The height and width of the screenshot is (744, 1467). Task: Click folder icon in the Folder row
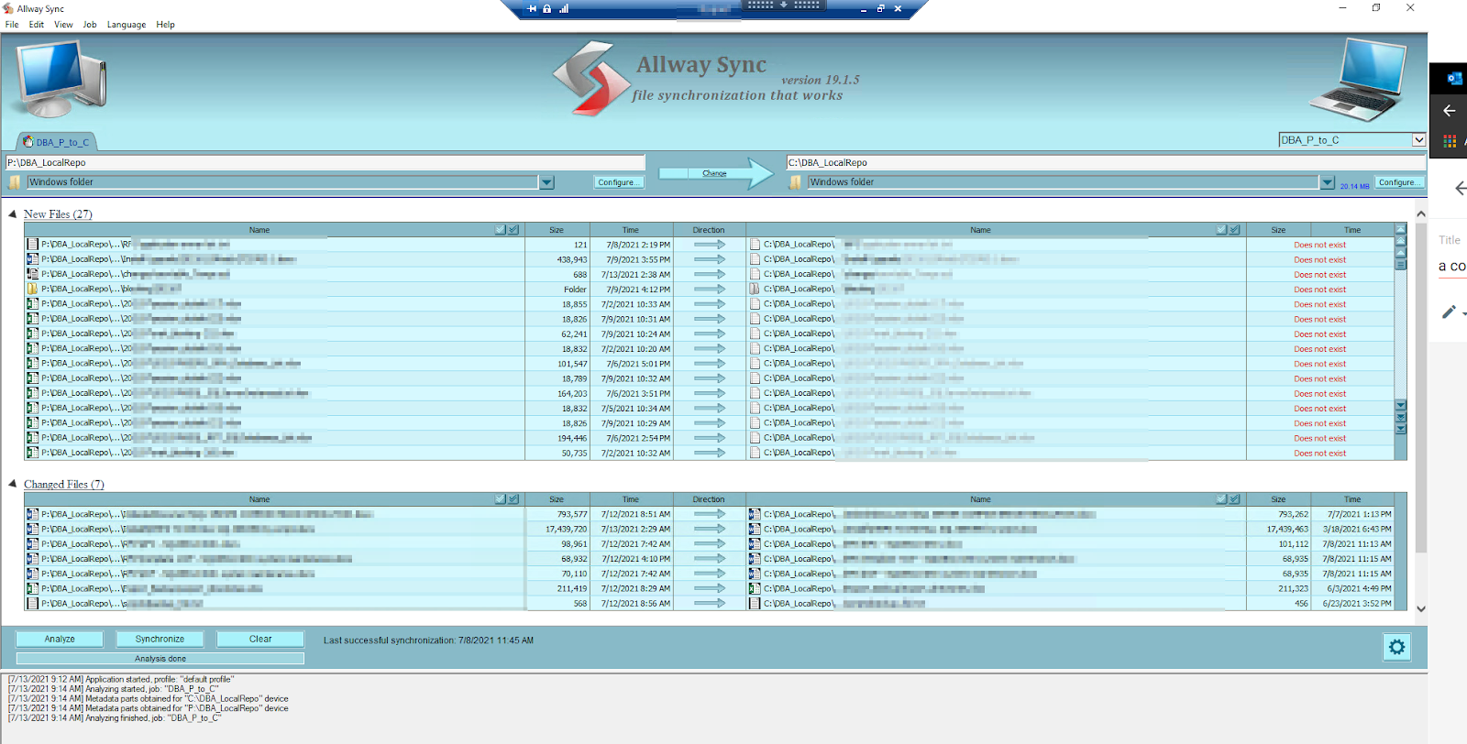pyautogui.click(x=33, y=289)
